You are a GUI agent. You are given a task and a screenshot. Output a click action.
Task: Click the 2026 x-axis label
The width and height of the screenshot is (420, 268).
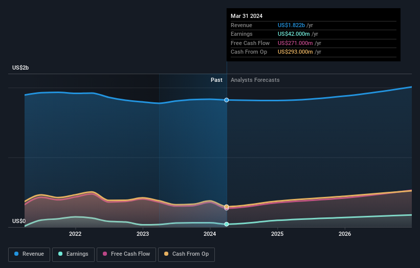[x=345, y=234]
